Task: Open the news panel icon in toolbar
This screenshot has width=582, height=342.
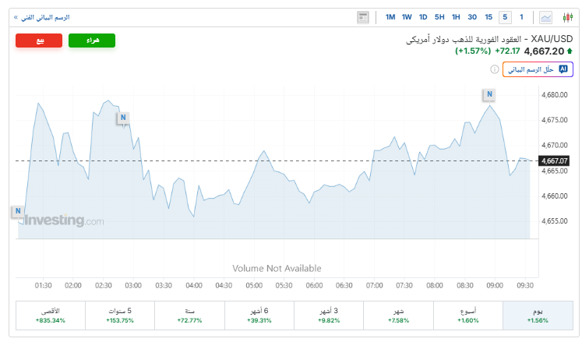Action: 363,17
